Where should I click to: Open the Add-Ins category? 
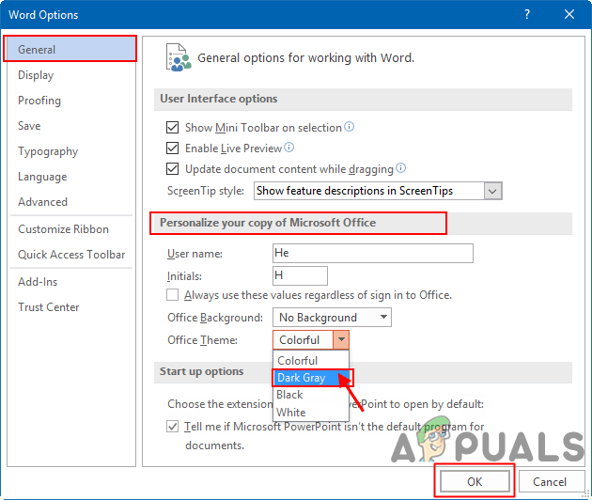click(x=70, y=281)
